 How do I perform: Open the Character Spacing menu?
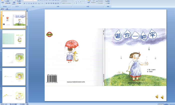tap(36, 4)
